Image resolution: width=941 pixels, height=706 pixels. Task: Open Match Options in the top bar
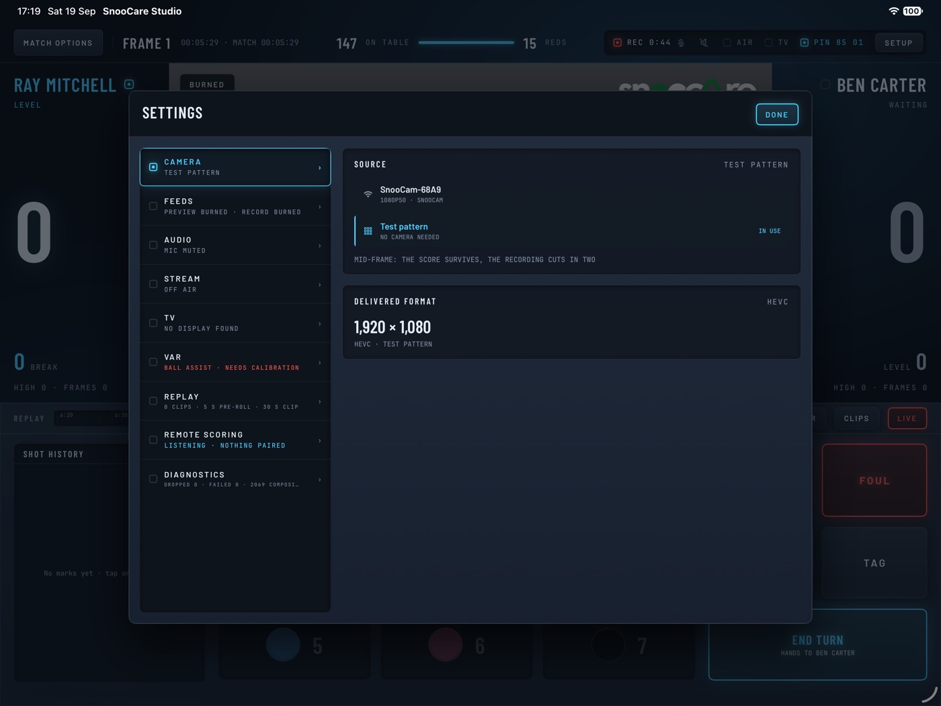tap(58, 42)
